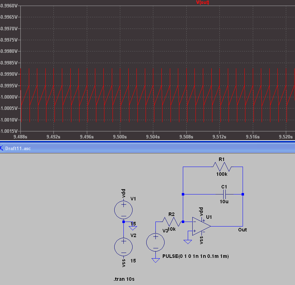Click the PULSE(0 1 0 1n 1n 0.1m 1m) value
This screenshot has height=285, width=295.
coord(195,256)
